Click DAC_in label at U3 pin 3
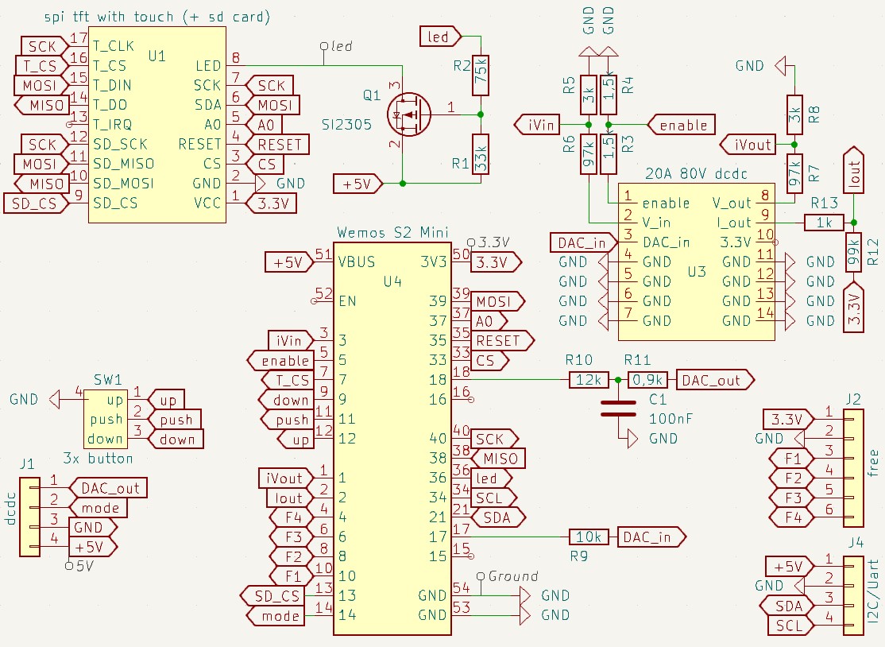 [x=584, y=242]
